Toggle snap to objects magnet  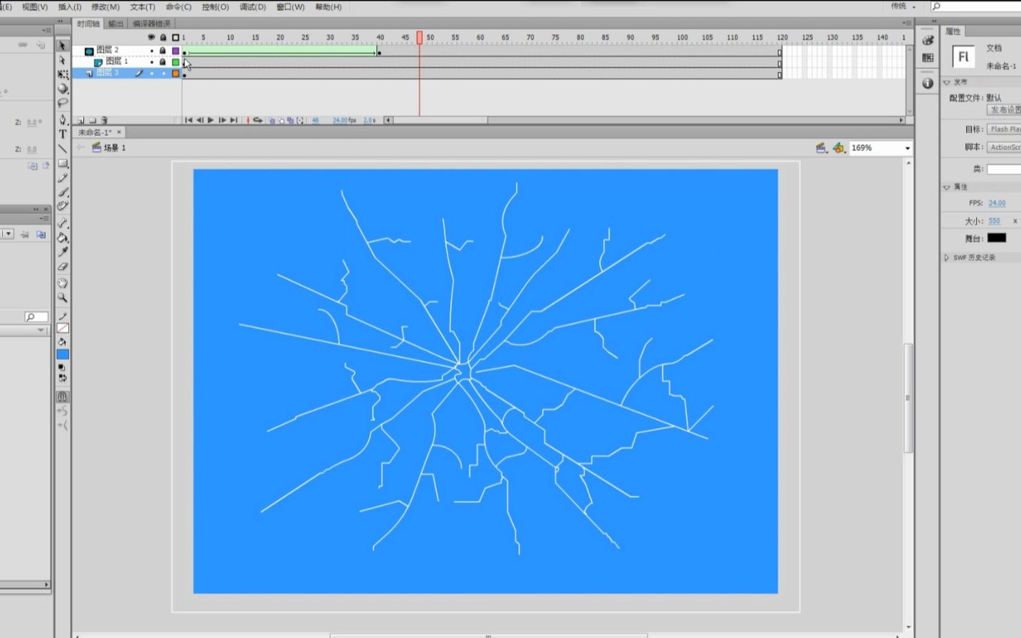click(x=63, y=397)
